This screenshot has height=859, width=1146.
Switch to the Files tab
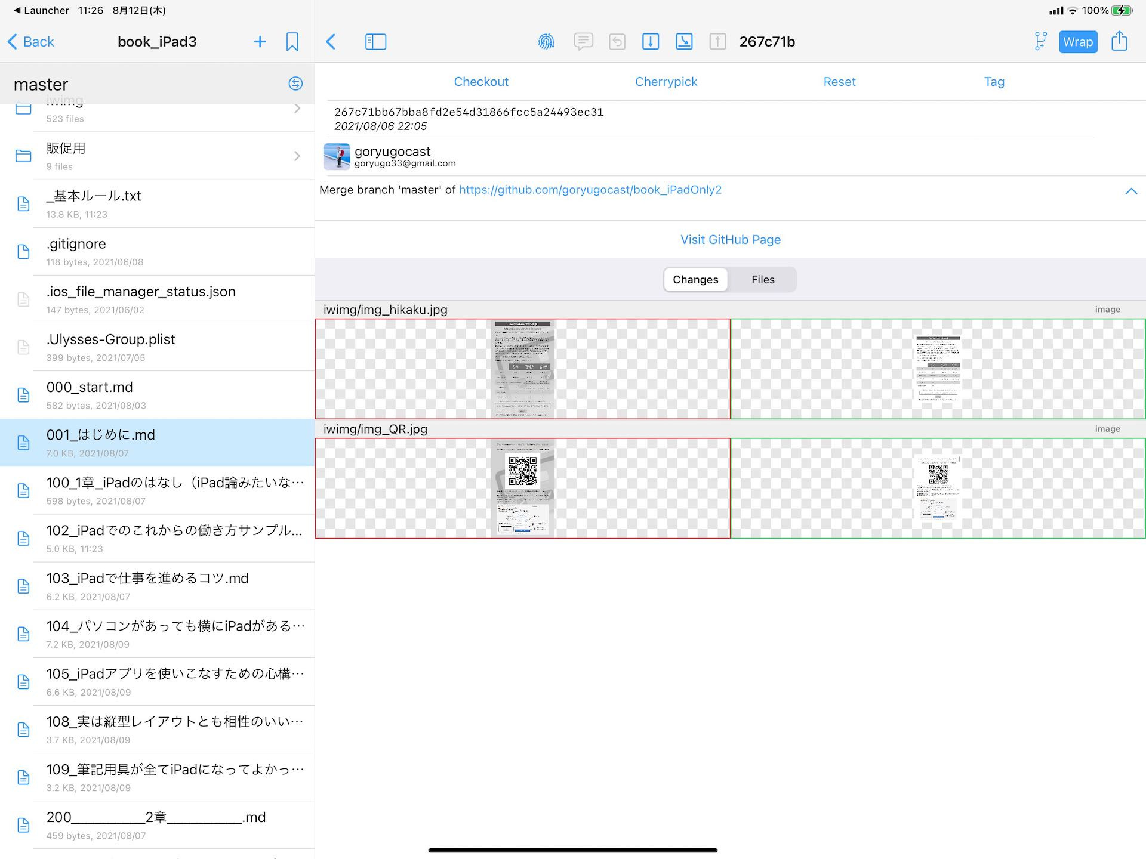(763, 280)
